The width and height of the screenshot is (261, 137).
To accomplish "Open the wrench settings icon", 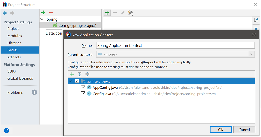I will click(x=130, y=13).
